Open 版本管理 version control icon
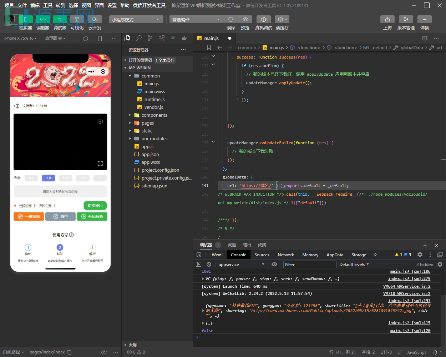Screen dimensions: 446x357 406,19
